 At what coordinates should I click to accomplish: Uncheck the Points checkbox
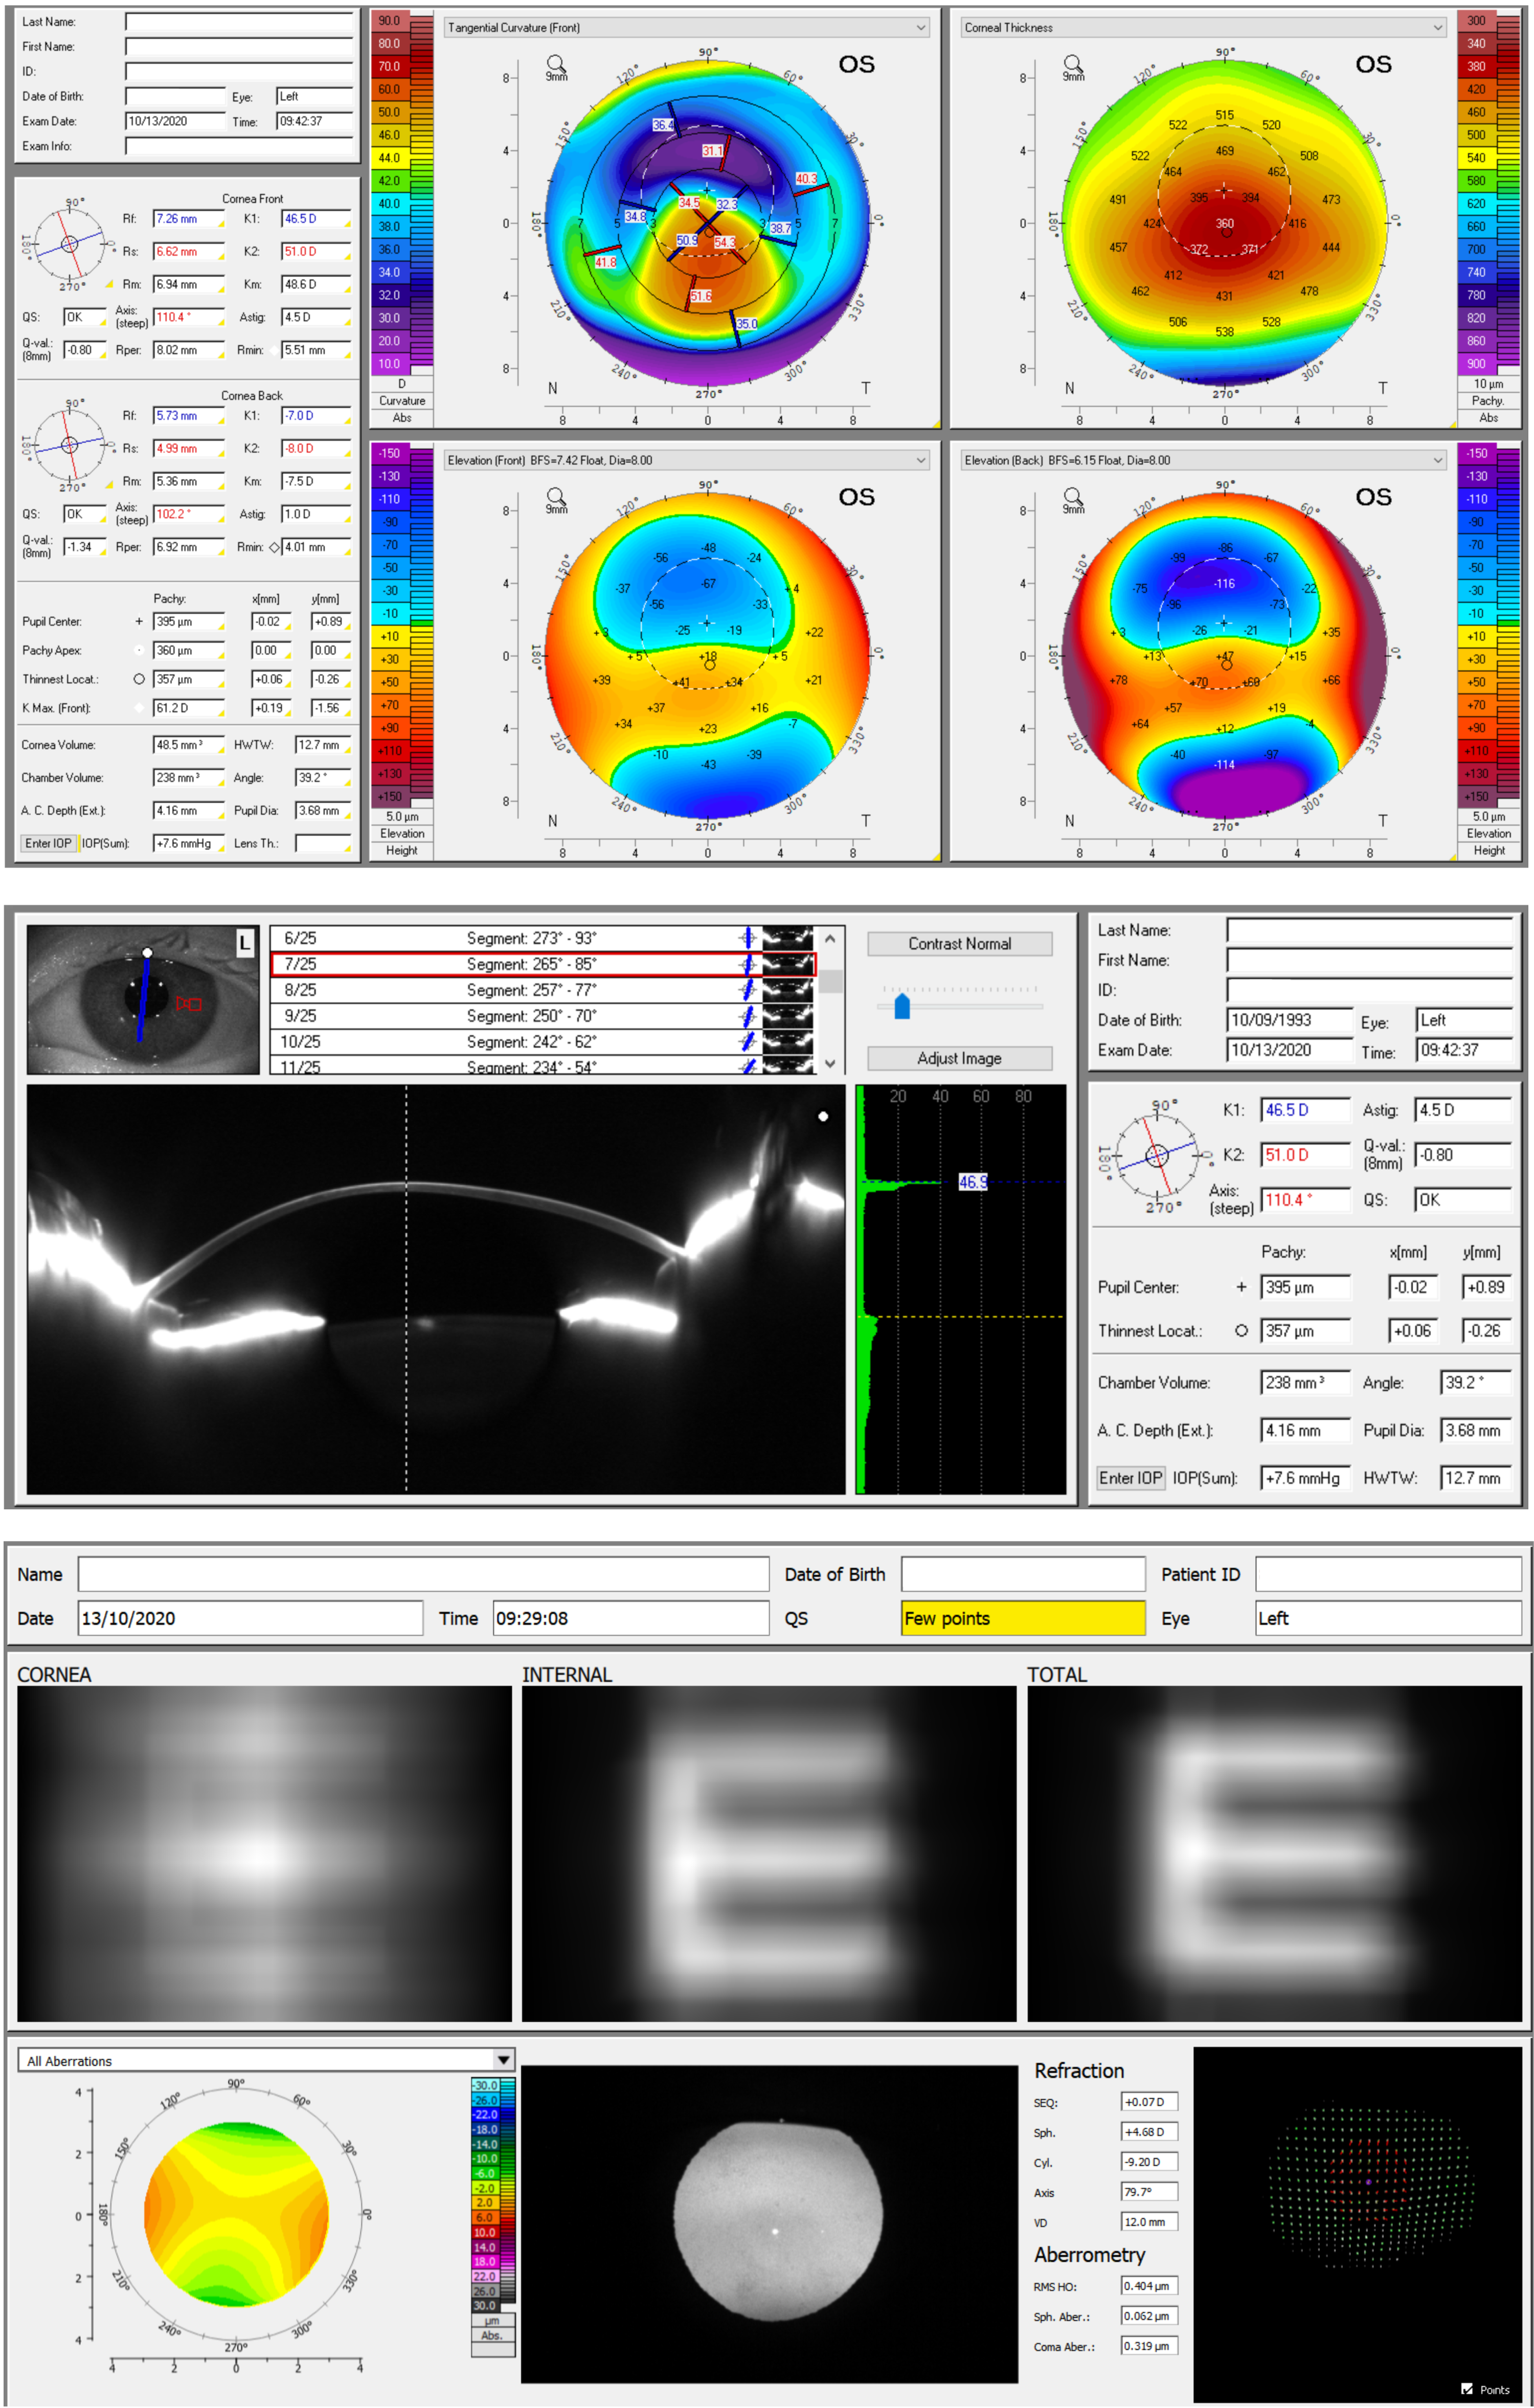click(x=1467, y=2389)
